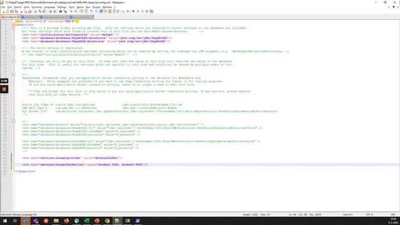This screenshot has height=225, width=400.
Task: Toggle the Word Wrap toolbar icon
Action: click(x=91, y=11)
